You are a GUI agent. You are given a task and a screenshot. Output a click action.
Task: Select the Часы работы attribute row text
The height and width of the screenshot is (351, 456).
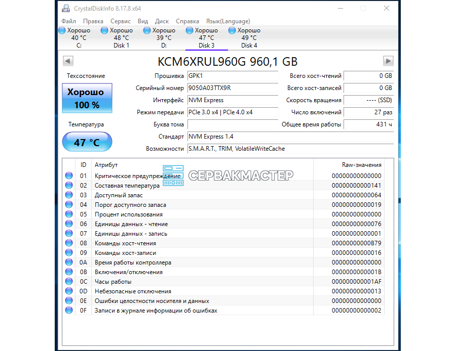(x=113, y=282)
